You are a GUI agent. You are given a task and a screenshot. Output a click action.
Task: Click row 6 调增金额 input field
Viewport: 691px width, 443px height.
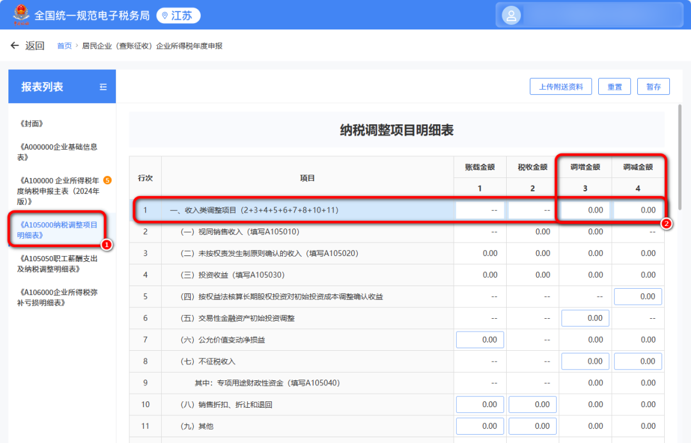pyautogui.click(x=585, y=318)
